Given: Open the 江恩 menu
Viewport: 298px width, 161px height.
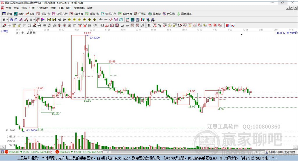Looking at the screenshot, I should click(32, 8).
